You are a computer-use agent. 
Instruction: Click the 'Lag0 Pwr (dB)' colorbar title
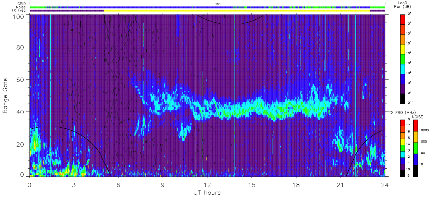click(403, 5)
